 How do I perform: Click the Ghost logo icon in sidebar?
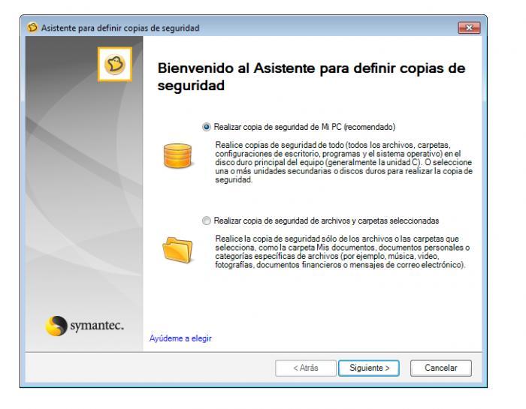(x=115, y=64)
